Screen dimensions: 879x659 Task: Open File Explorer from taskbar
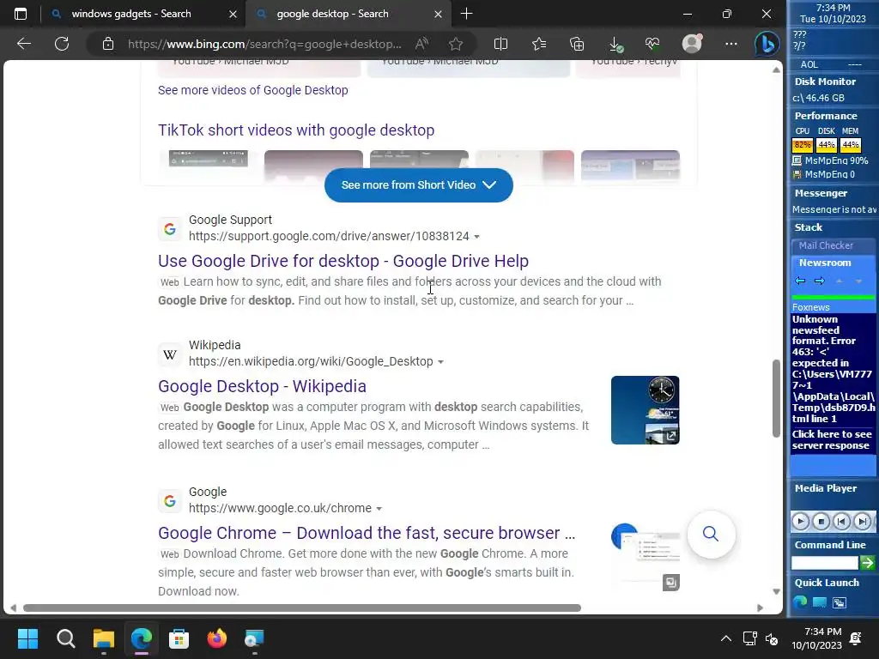point(104,638)
